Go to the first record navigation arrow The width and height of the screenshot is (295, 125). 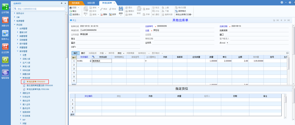point(278,20)
